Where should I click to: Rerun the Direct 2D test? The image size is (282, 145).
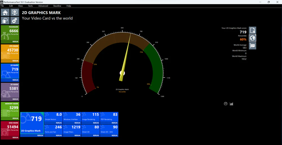pos(96,135)
